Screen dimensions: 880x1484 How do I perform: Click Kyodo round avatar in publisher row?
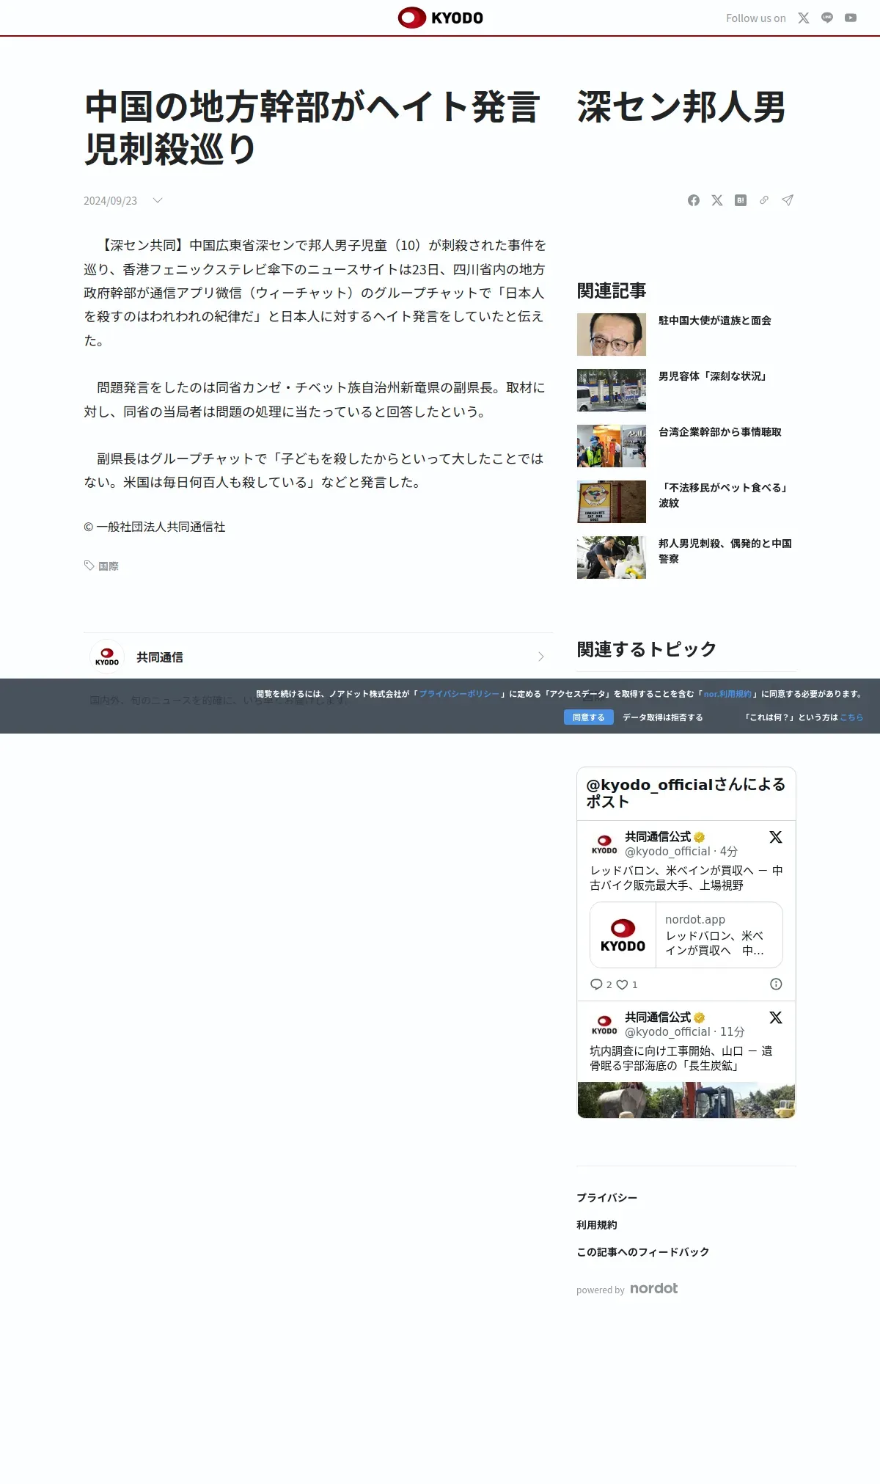(x=107, y=657)
